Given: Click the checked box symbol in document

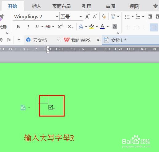Looking at the screenshot, I should pos(50,107).
